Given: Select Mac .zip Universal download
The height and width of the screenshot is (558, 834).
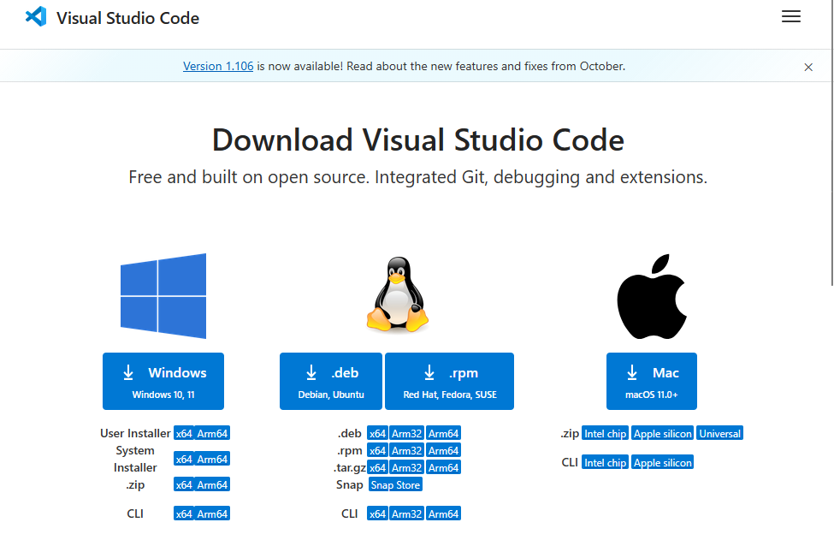Looking at the screenshot, I should tap(719, 434).
